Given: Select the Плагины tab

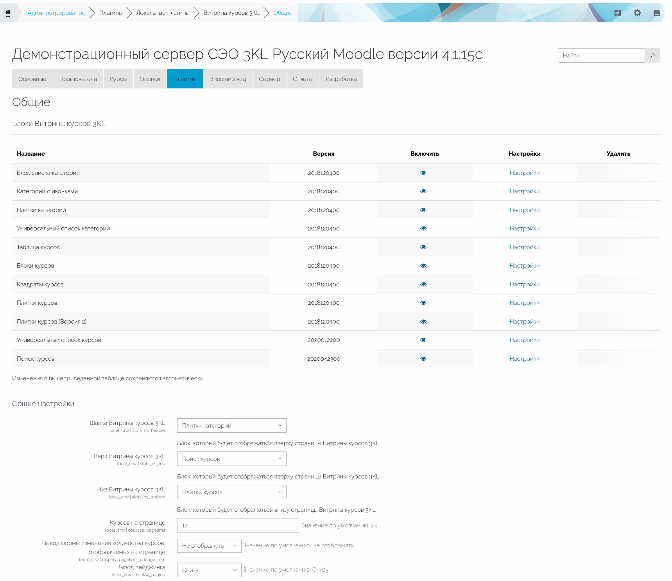Looking at the screenshot, I should (185, 79).
